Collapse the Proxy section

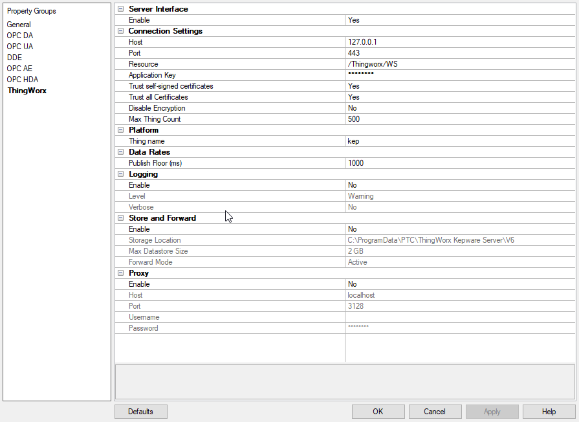[120, 272]
